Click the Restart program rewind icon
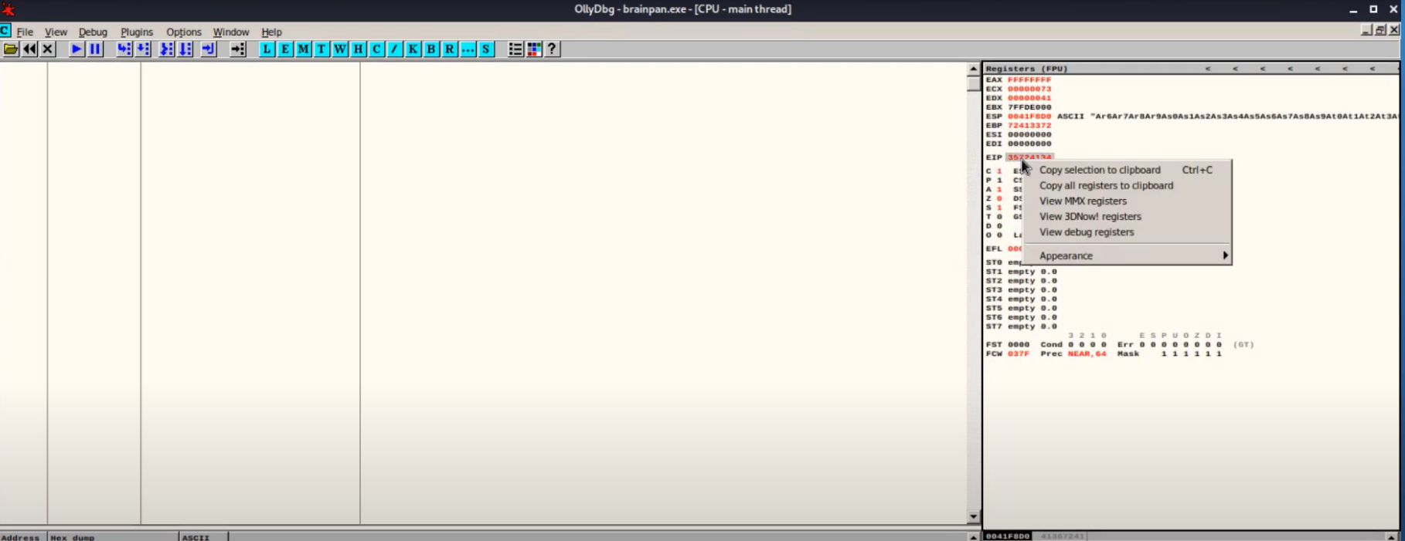This screenshot has width=1405, height=541. (x=29, y=49)
